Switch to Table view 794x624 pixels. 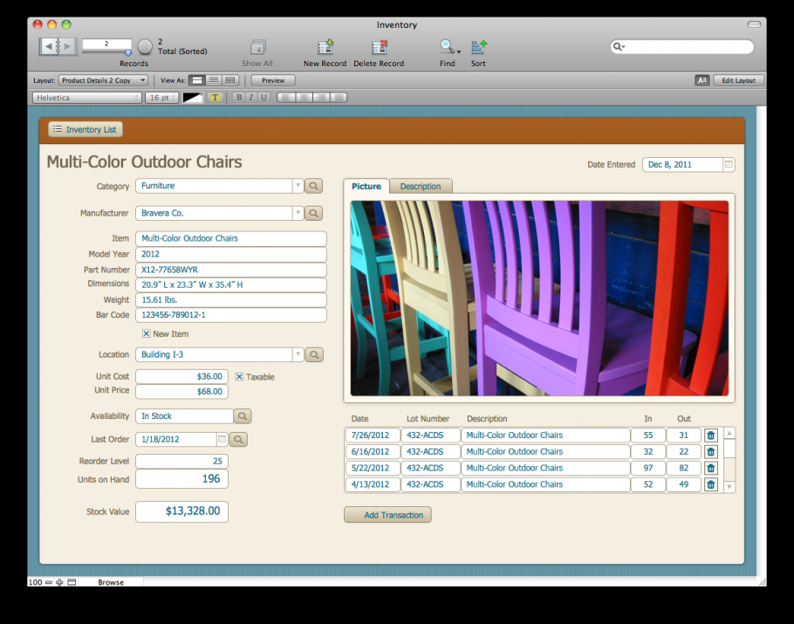pyautogui.click(x=230, y=80)
